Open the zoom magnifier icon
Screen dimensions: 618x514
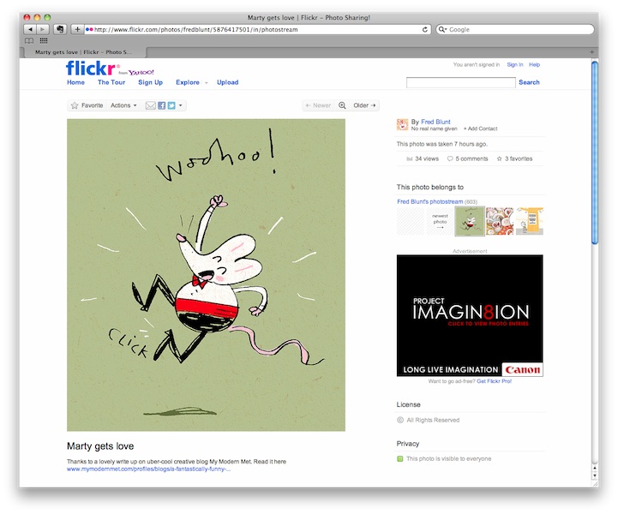[342, 105]
